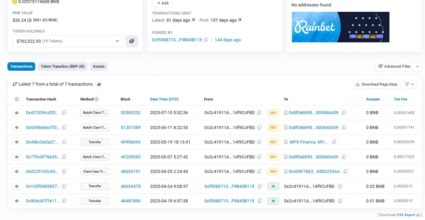Preview transaction 0x5398e66cf7b with eye icon

pyautogui.click(x=17, y=127)
